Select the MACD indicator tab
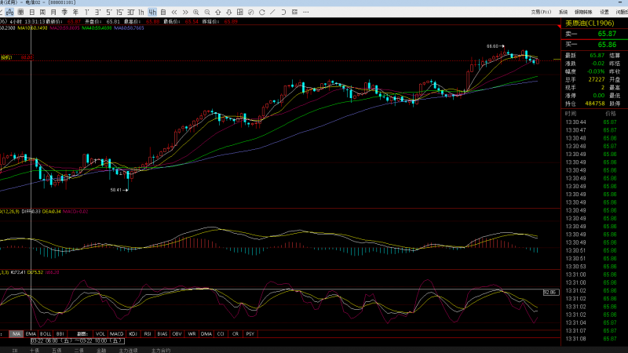Screen dimensions: 628x353 coord(116,334)
